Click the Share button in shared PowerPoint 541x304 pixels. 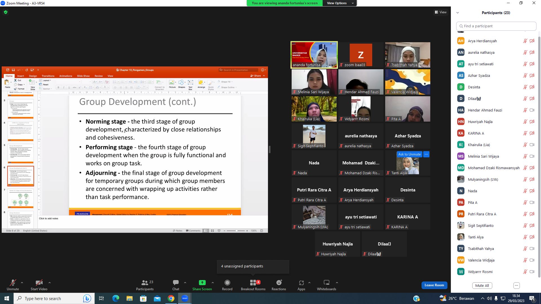(x=256, y=76)
